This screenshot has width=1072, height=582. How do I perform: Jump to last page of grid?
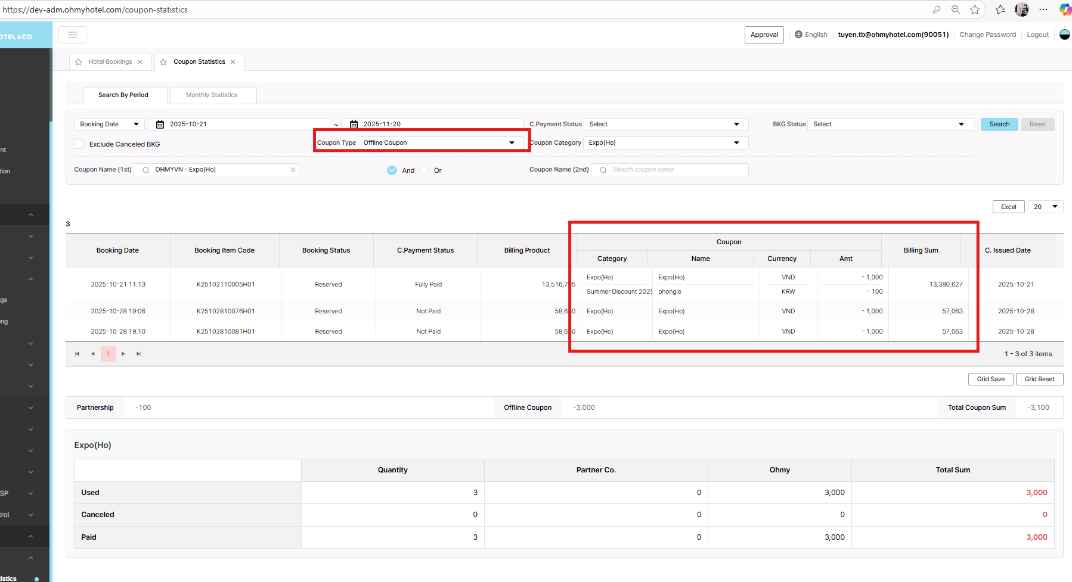tap(138, 354)
